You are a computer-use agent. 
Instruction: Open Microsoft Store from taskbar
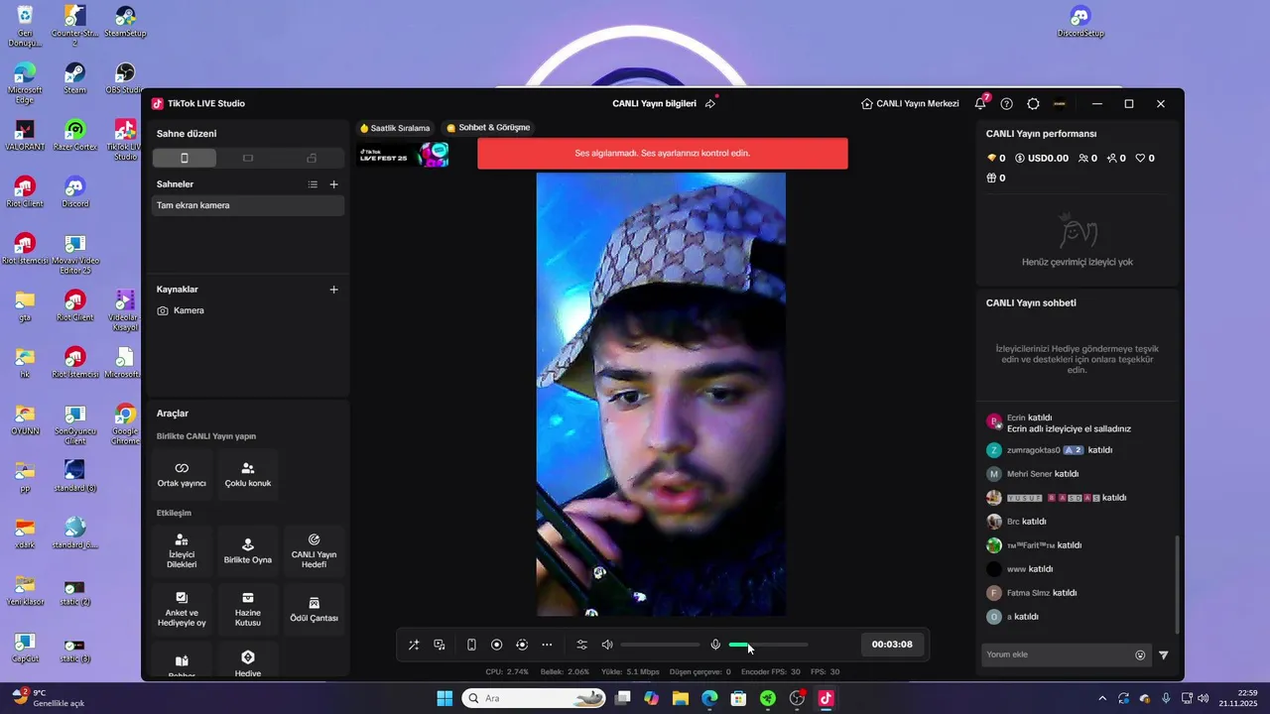tap(738, 698)
